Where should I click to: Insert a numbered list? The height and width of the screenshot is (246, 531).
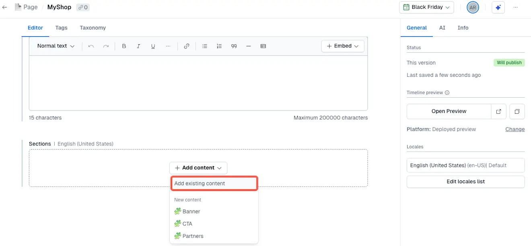click(x=219, y=46)
